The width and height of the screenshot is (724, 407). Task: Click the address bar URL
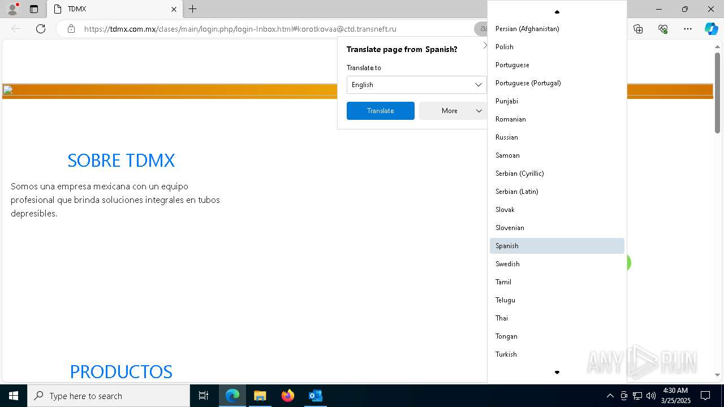(240, 29)
